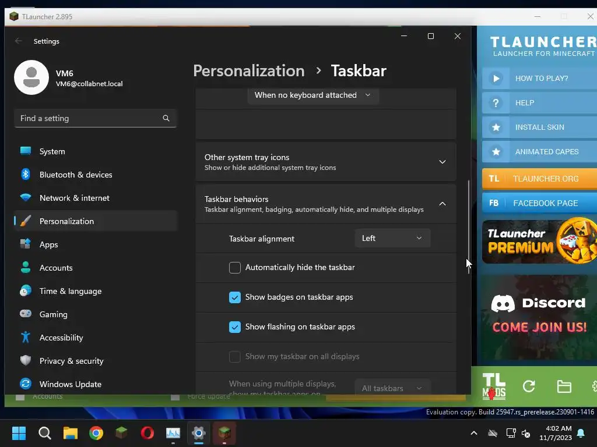This screenshot has width=597, height=447.
Task: Open Windows Update settings
Action: [x=95, y=384]
